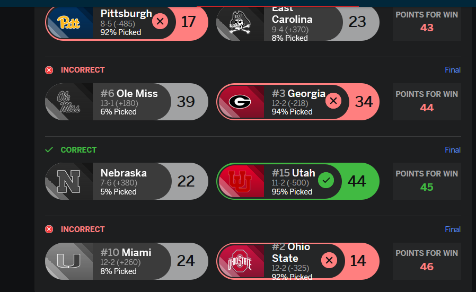Open Final link for Miami-Ohio State game
The height and width of the screenshot is (292, 476).
coord(452,229)
